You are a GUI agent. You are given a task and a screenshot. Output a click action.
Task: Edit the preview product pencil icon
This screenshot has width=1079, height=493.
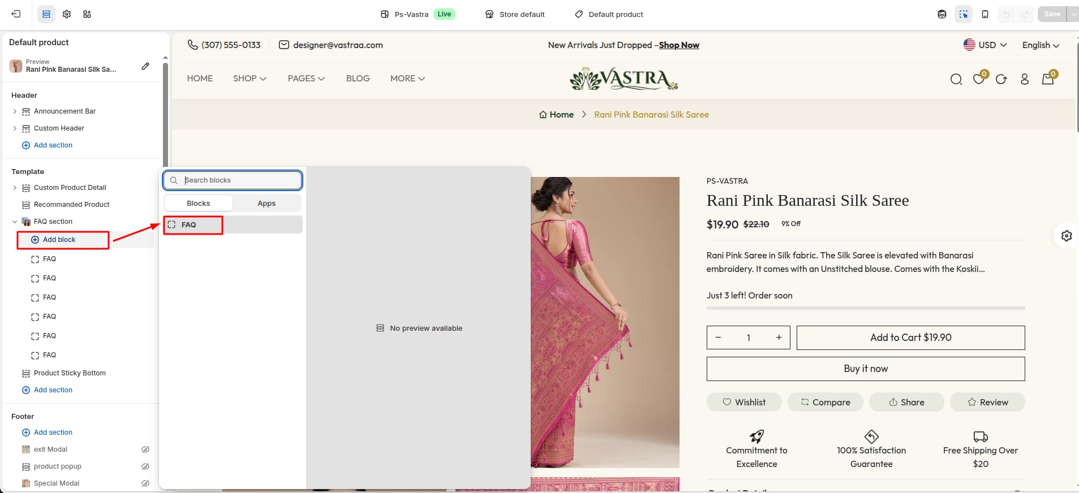[145, 66]
